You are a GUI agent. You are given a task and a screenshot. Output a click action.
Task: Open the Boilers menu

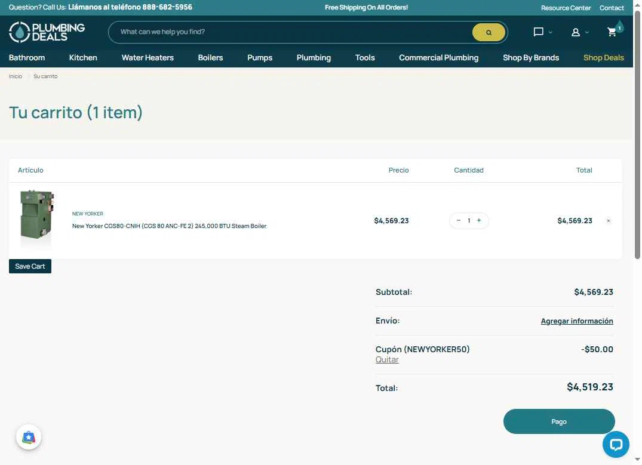210,58
